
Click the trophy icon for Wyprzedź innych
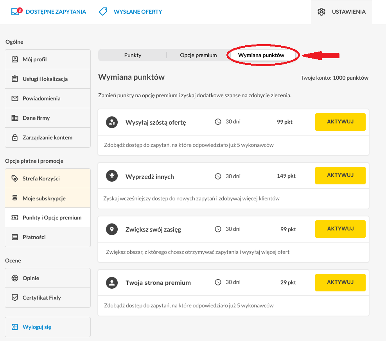112,176
